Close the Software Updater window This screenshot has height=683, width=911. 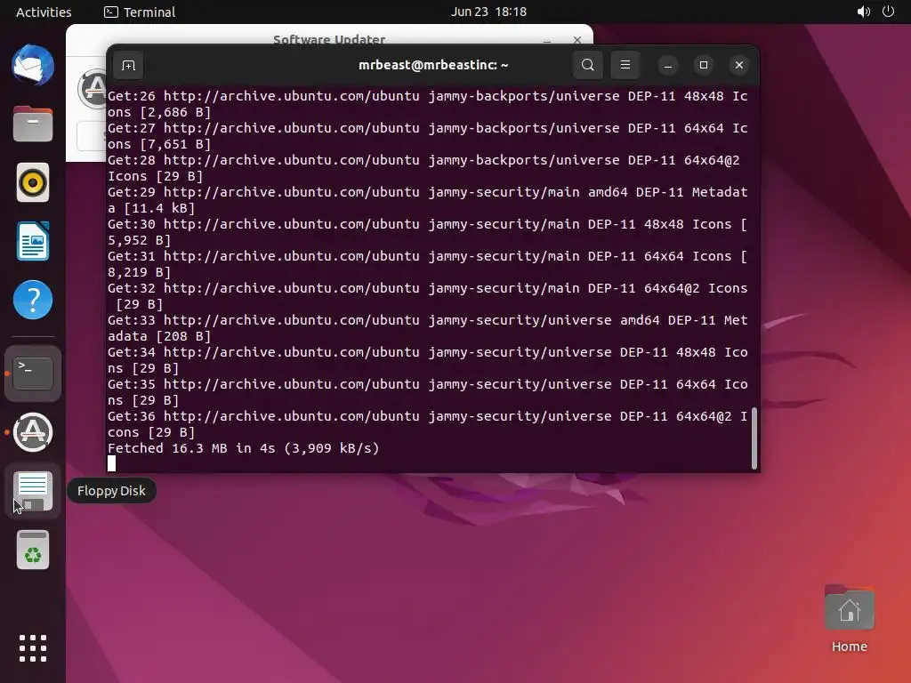click(576, 39)
